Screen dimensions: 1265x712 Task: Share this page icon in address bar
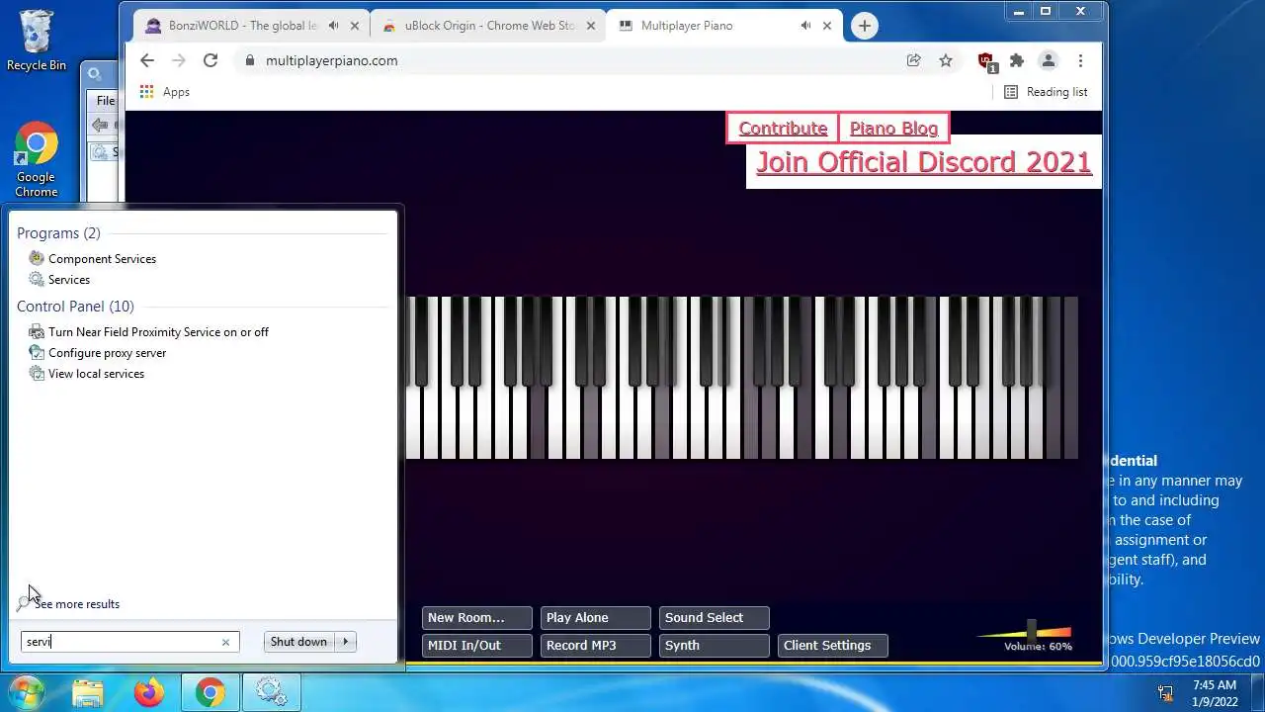[914, 60]
